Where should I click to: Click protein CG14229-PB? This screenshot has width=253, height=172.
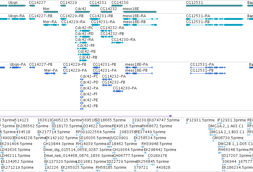tap(75, 65)
